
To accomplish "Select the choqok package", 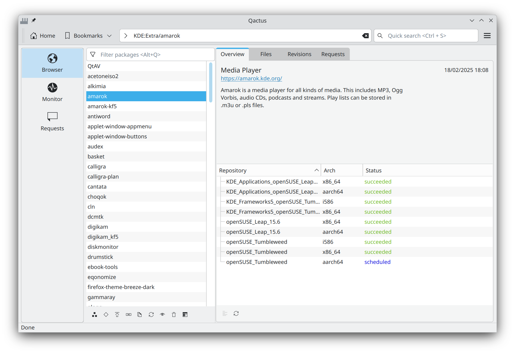I will tap(146, 197).
